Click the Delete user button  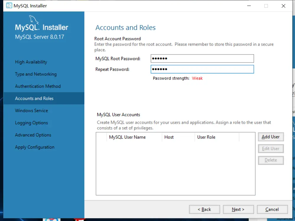[271, 160]
